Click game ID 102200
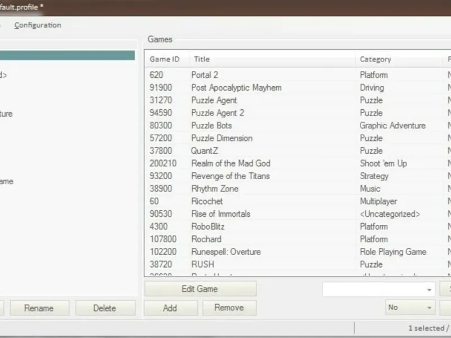The image size is (451, 338). point(163,252)
